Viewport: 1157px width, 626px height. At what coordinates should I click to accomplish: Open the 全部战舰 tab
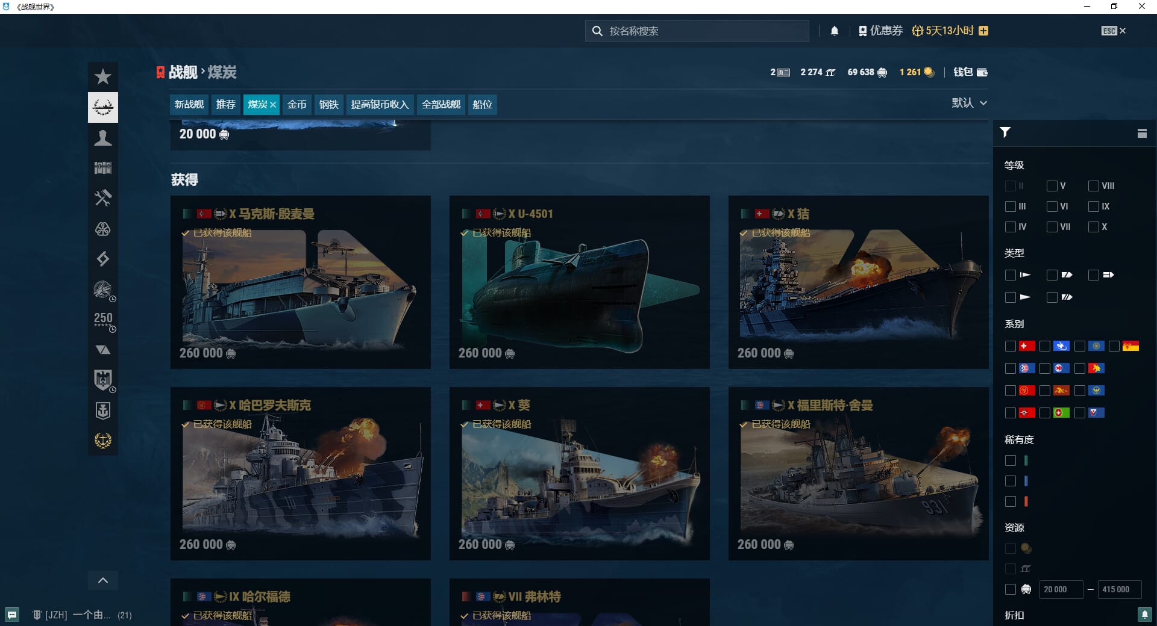[x=441, y=105]
